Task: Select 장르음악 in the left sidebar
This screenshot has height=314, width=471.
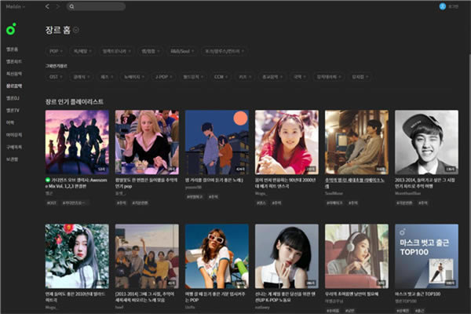Action: (14, 86)
